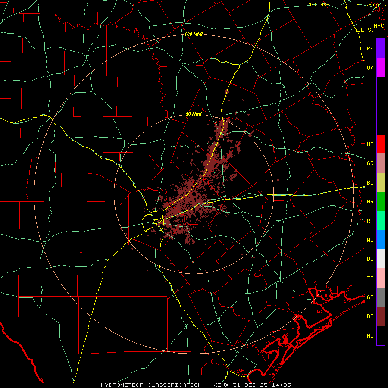The width and height of the screenshot is (388, 388).
Task: Click the BI legend label text
Action: 370,316
